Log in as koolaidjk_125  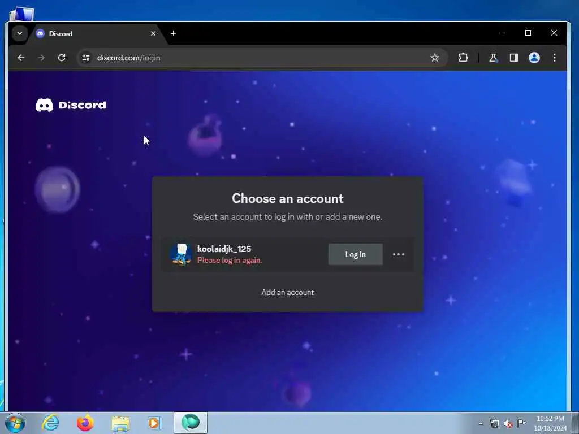[x=355, y=254]
